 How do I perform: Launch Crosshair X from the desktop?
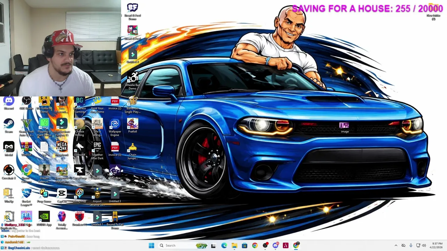[9, 173]
